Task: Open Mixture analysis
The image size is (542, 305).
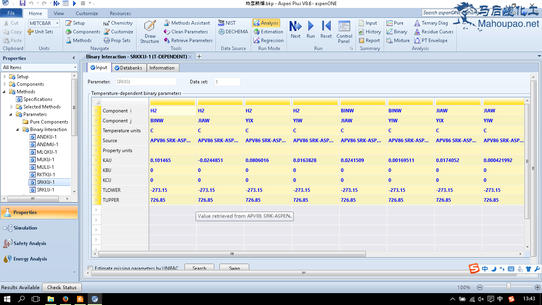Action: (x=398, y=41)
